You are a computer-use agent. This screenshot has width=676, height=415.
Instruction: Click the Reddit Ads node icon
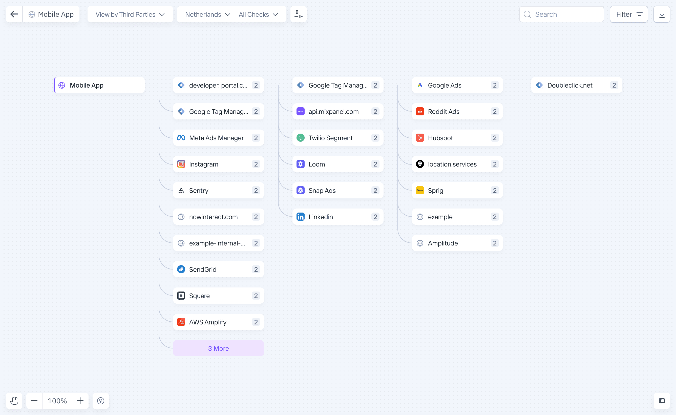tap(420, 111)
